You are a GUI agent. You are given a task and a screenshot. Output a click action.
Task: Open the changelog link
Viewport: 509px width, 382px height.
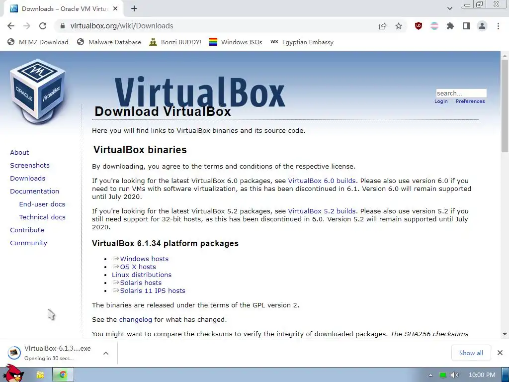(x=135, y=320)
